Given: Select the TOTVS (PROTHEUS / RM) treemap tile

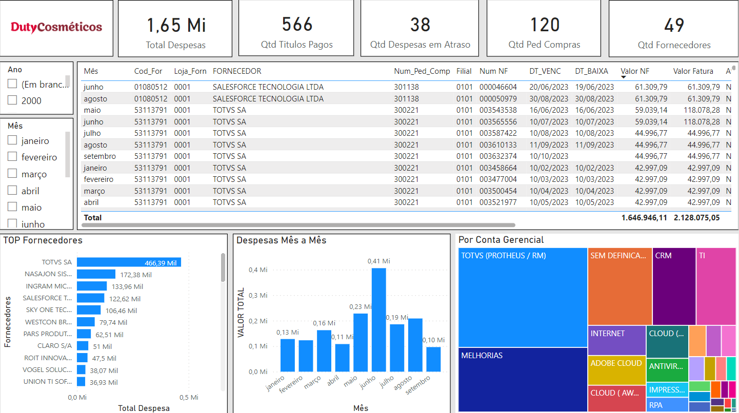Looking at the screenshot, I should click(x=523, y=298).
